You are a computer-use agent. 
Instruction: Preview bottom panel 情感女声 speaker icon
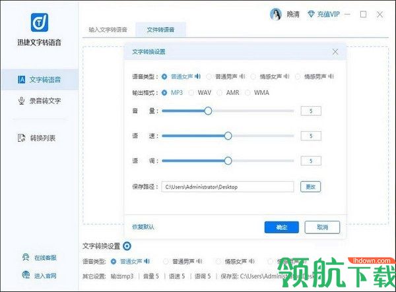(x=252, y=262)
